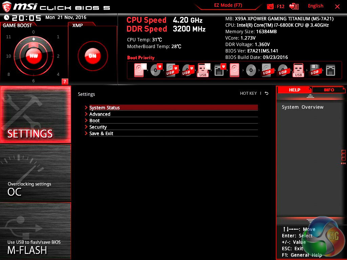Open the Game Boost question mark help
This screenshot has width=347, height=260.
point(65,81)
